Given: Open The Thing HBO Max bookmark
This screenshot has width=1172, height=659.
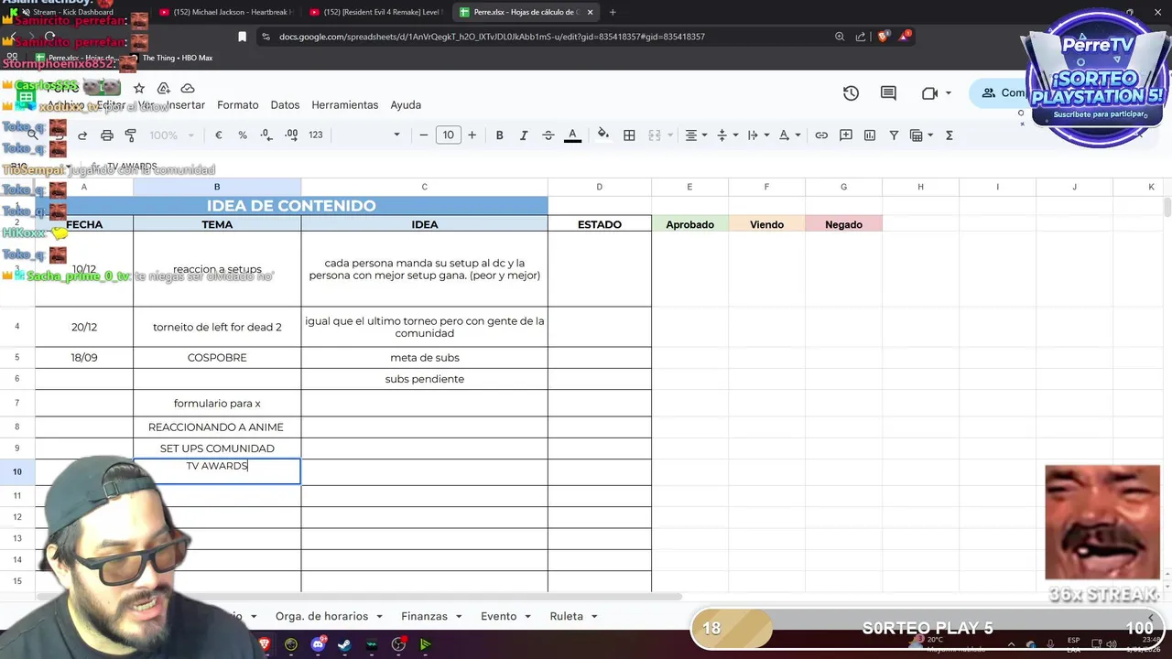Looking at the screenshot, I should click(x=170, y=58).
